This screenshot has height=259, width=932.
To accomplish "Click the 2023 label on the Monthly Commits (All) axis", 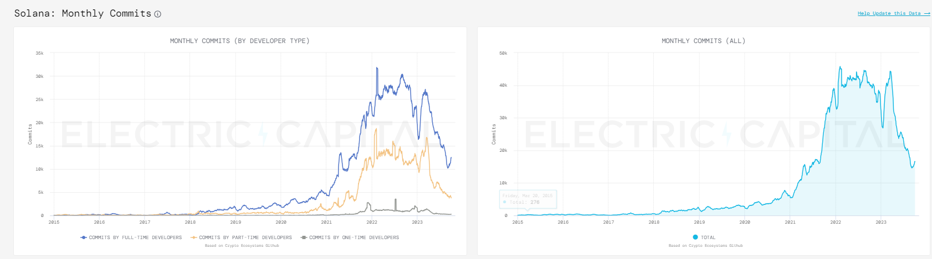I will pyautogui.click(x=881, y=222).
